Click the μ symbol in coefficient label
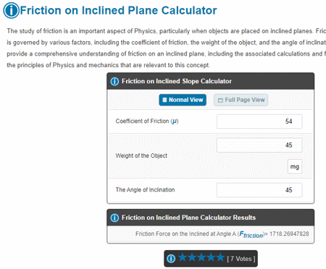Viewport: 326px width, 269px height. pos(174,121)
